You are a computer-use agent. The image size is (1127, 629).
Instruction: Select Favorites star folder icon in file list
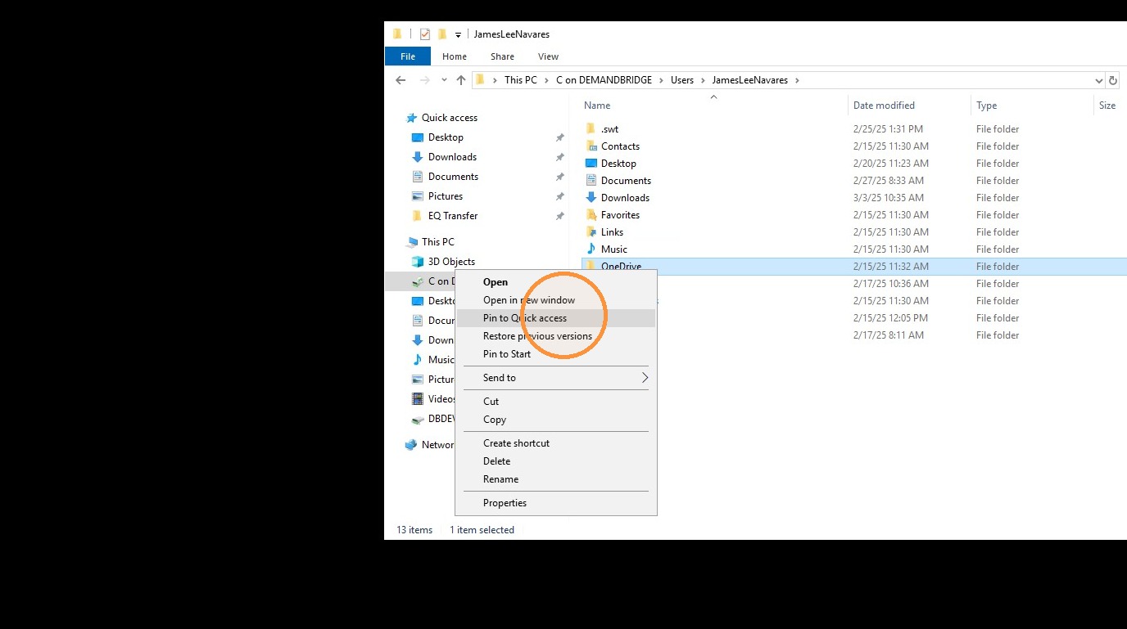(591, 215)
